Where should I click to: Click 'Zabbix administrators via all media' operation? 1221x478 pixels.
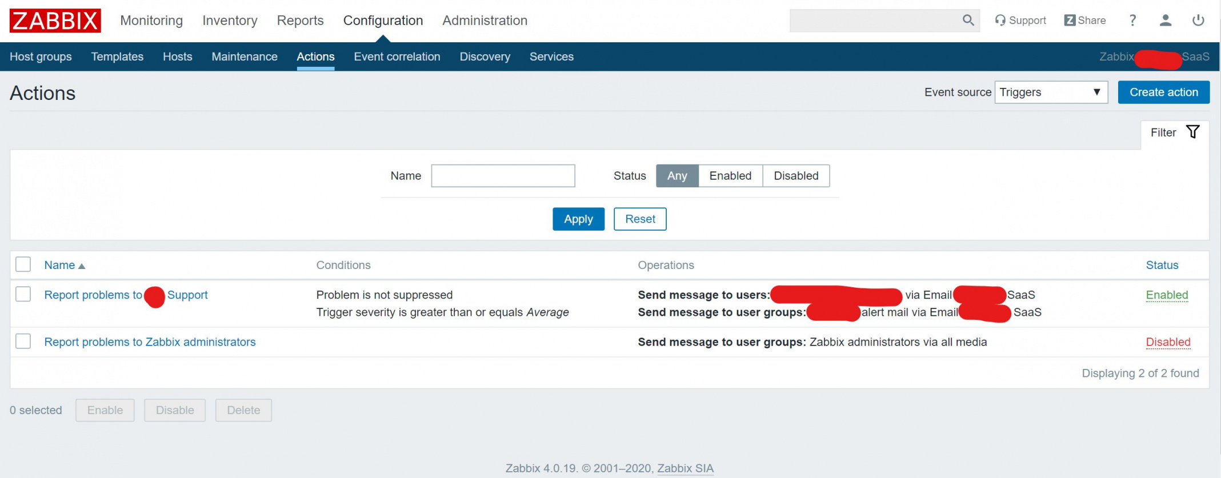[x=898, y=342]
